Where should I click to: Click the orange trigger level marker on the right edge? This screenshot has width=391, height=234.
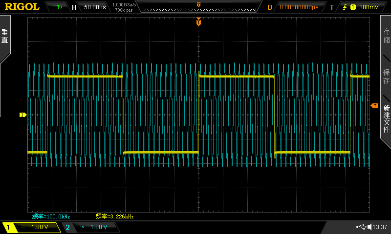[x=374, y=106]
